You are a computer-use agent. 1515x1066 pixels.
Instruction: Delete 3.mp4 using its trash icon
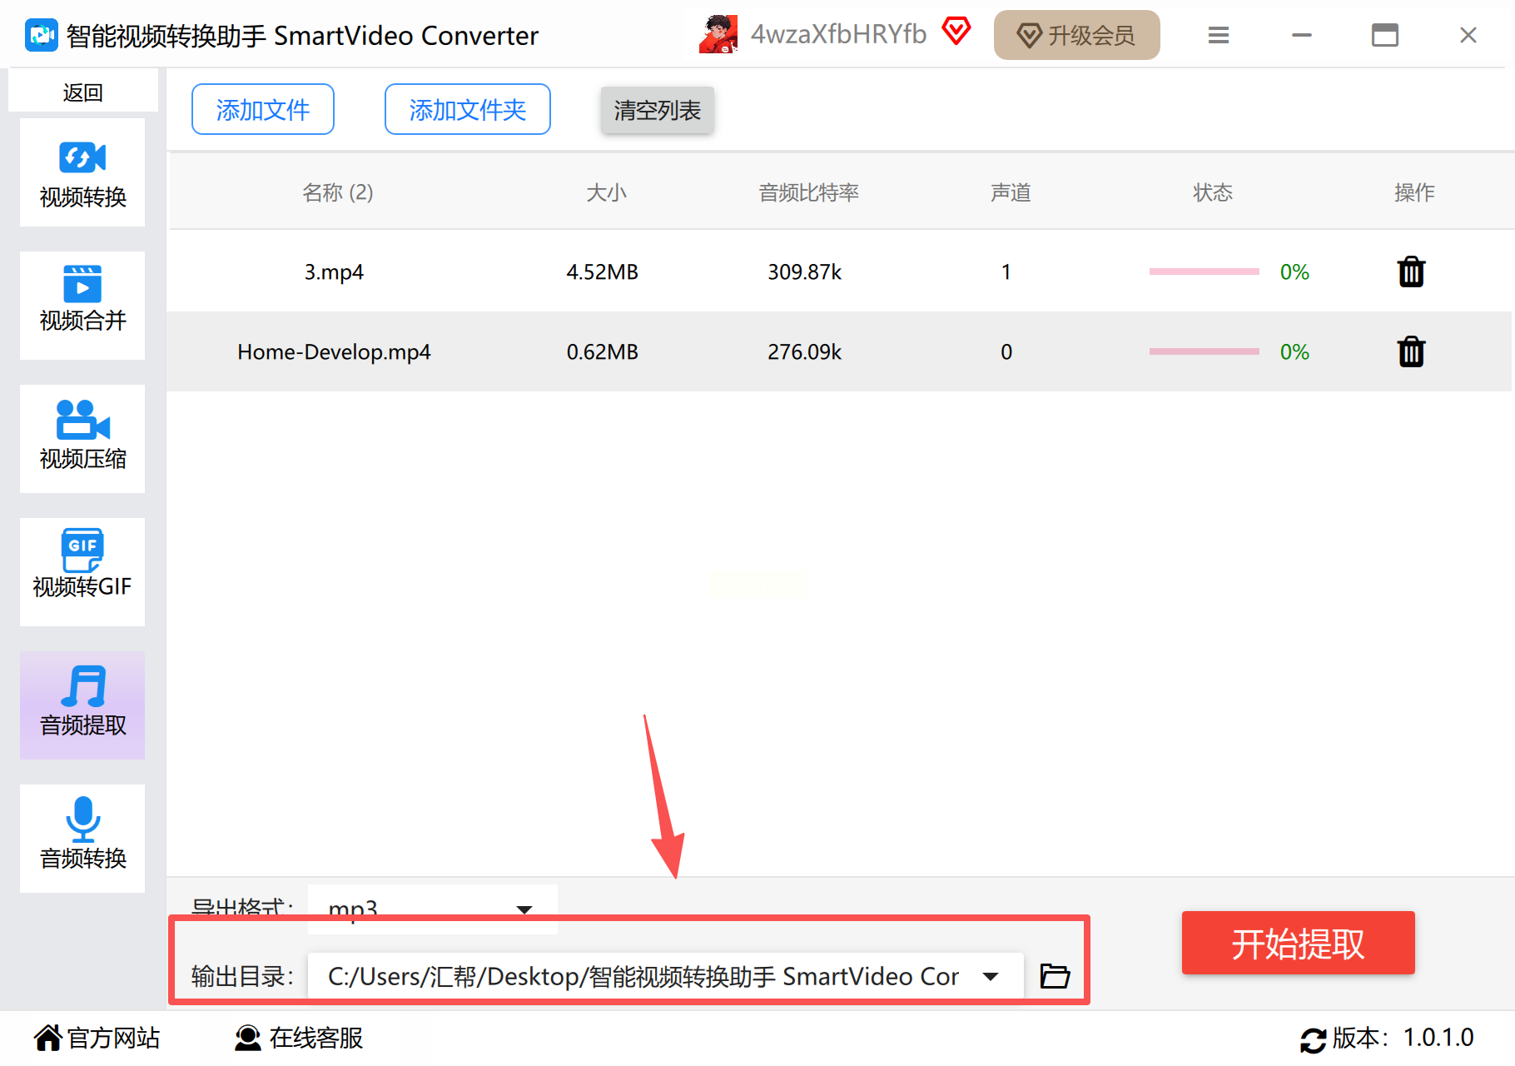[x=1411, y=271]
